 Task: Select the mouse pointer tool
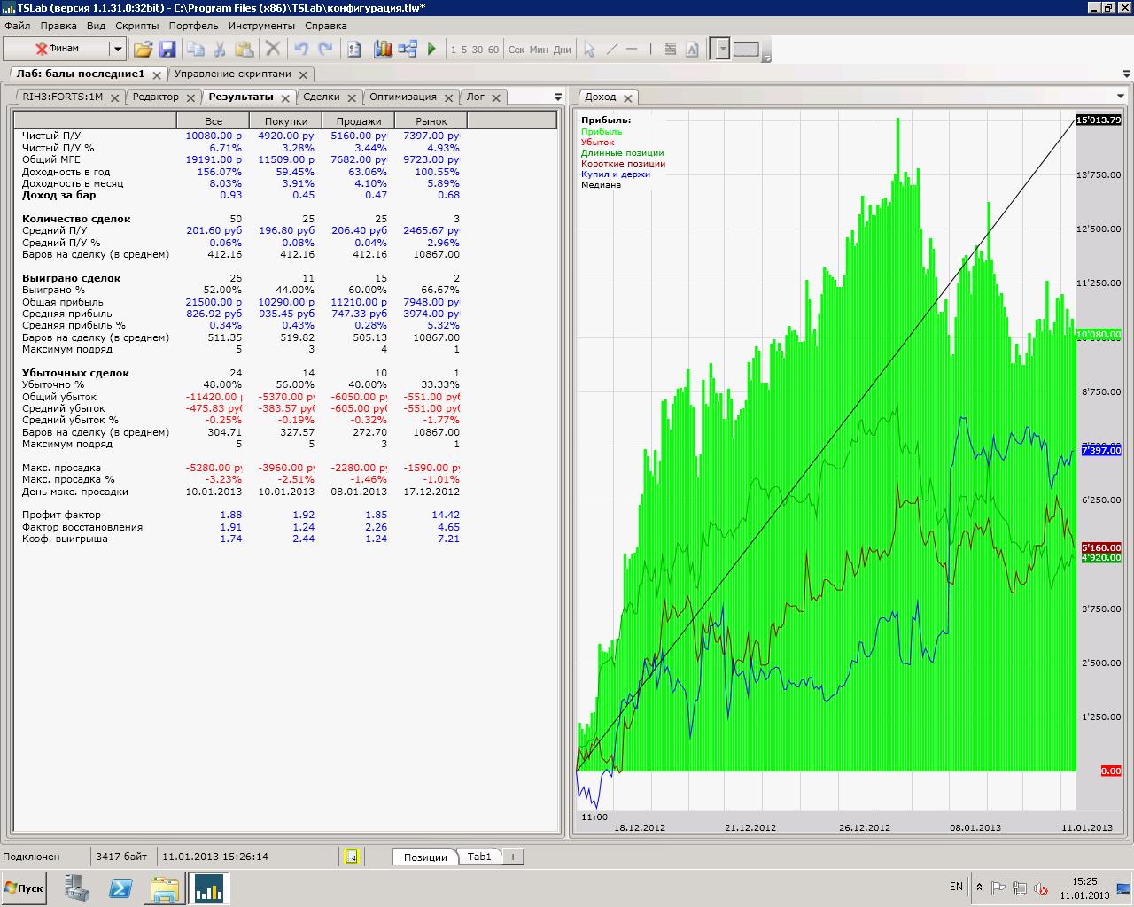click(589, 50)
